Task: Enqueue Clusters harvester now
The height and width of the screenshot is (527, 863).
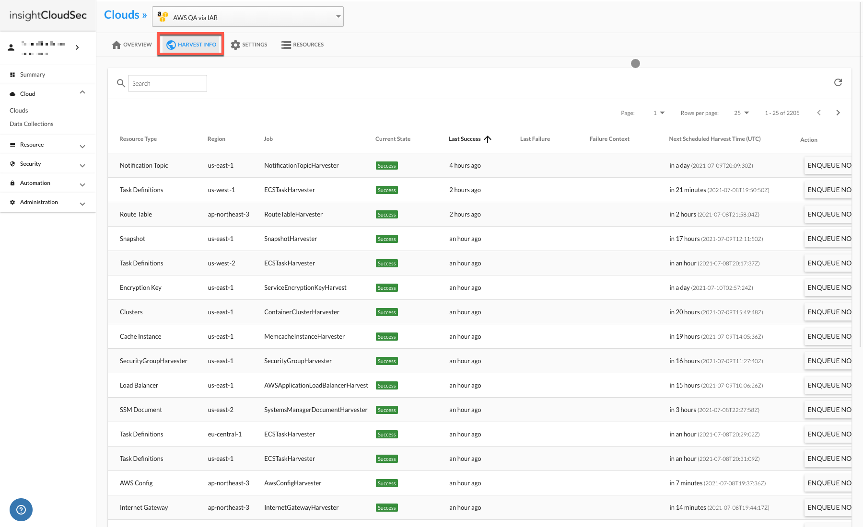Action: [828, 312]
